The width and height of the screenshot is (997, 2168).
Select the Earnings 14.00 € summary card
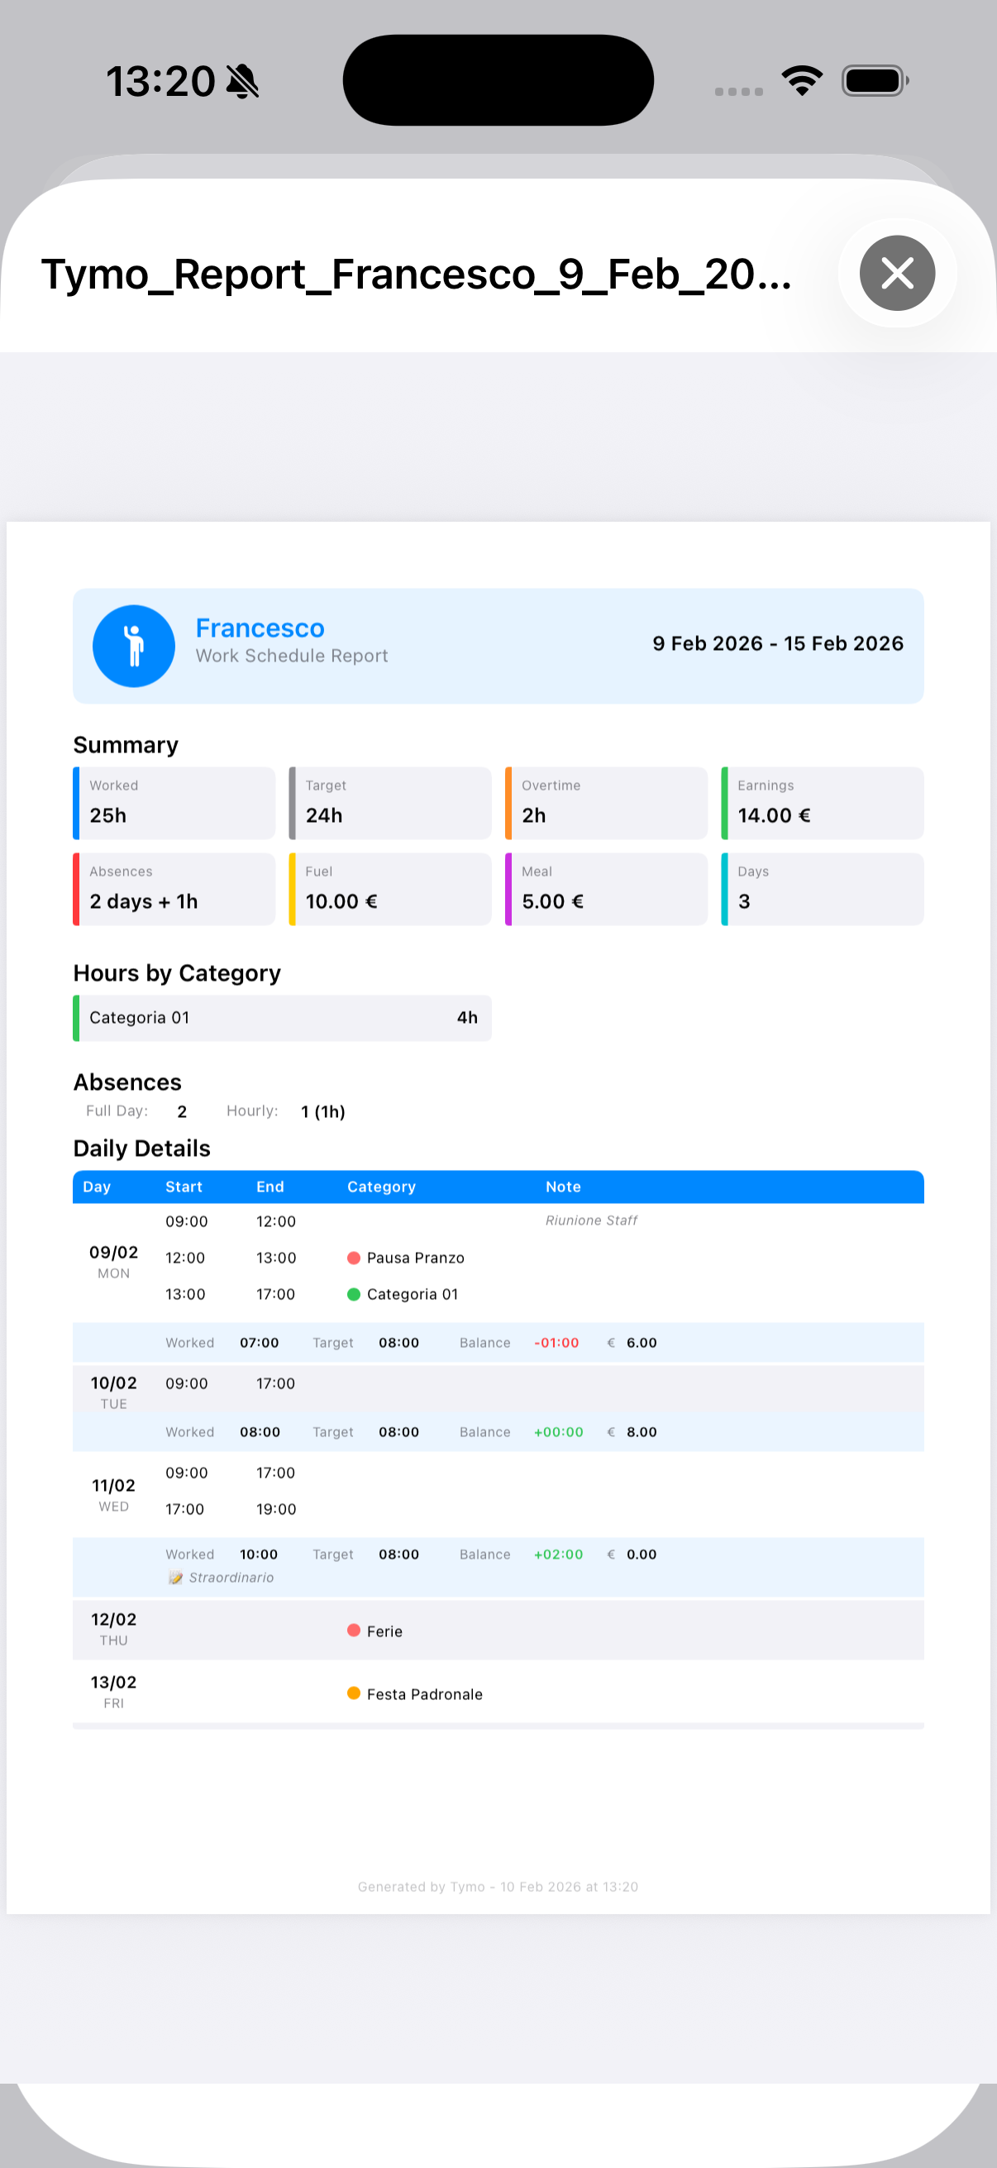(823, 803)
